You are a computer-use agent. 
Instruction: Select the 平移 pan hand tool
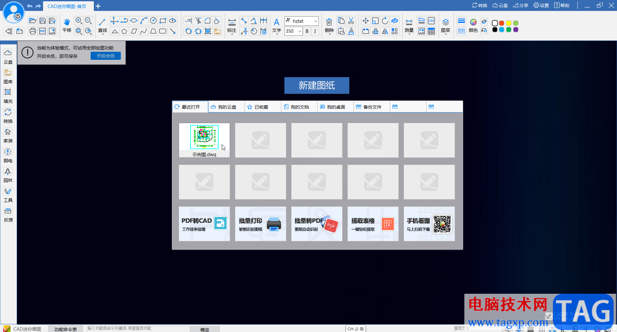(67, 25)
